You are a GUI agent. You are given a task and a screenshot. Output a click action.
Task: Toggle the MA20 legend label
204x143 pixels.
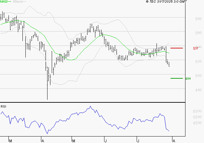click(4, 2)
